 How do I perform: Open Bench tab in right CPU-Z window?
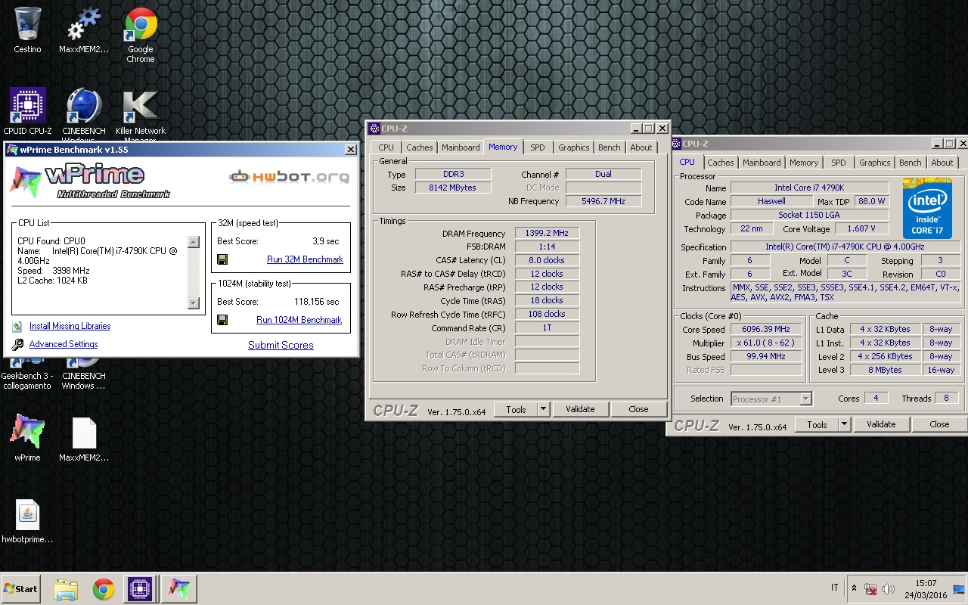911,163
